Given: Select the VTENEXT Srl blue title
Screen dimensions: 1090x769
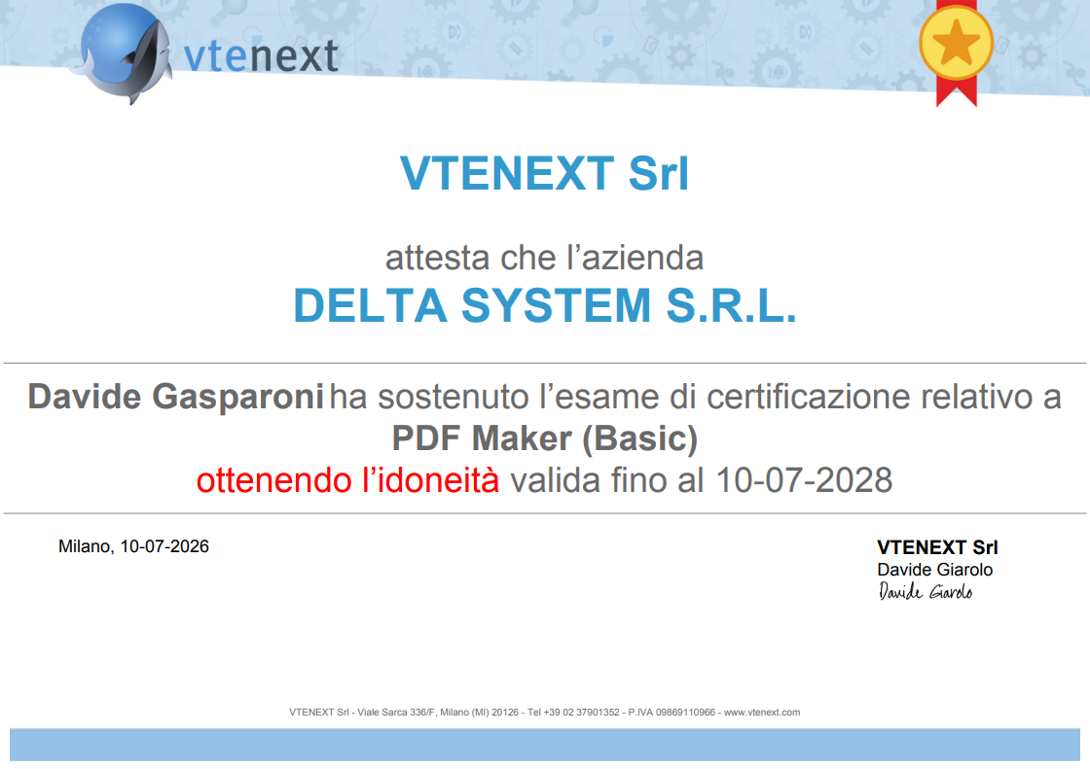Looking at the screenshot, I should click(544, 173).
